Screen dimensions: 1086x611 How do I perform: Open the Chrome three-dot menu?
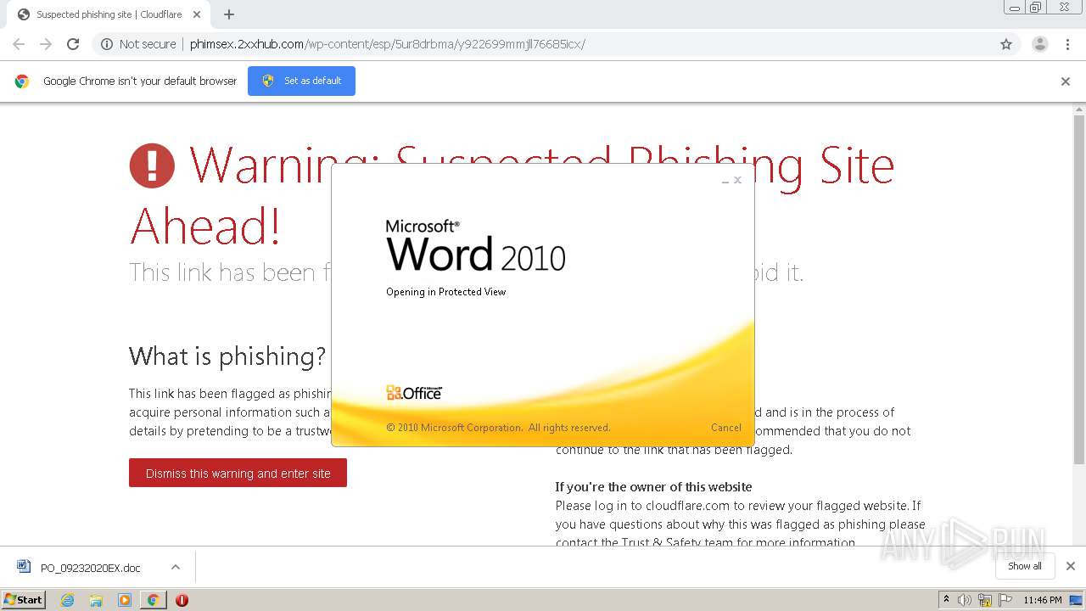click(x=1067, y=44)
